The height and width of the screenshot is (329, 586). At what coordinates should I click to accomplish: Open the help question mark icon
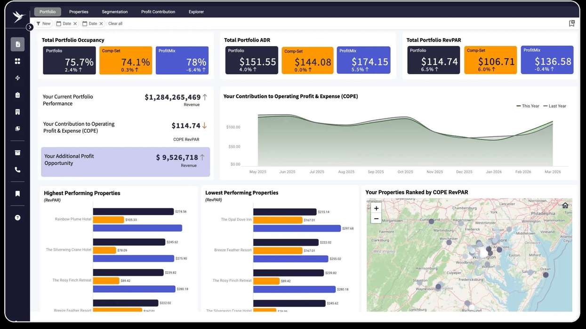[x=17, y=218]
